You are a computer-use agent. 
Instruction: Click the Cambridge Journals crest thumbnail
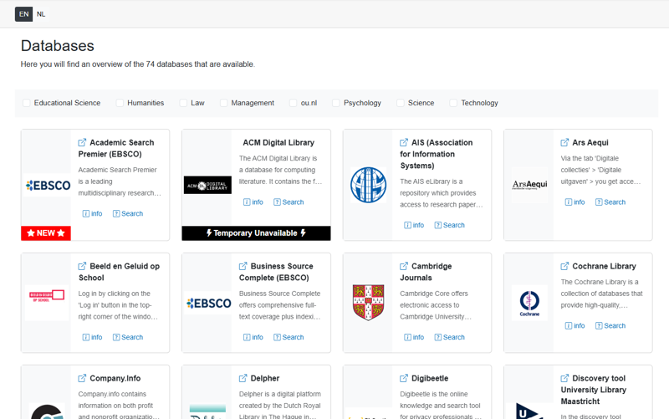368,303
